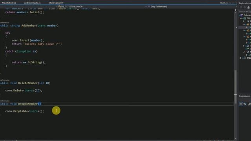Click the return ex.ToString(); line

click(x=29, y=62)
